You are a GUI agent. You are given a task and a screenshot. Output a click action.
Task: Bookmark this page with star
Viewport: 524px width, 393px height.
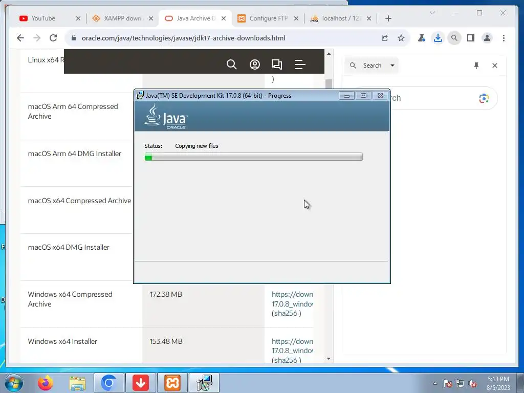coord(401,38)
